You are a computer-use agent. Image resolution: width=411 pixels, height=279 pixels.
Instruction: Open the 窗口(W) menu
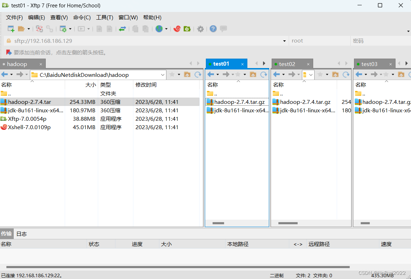pyautogui.click(x=128, y=18)
